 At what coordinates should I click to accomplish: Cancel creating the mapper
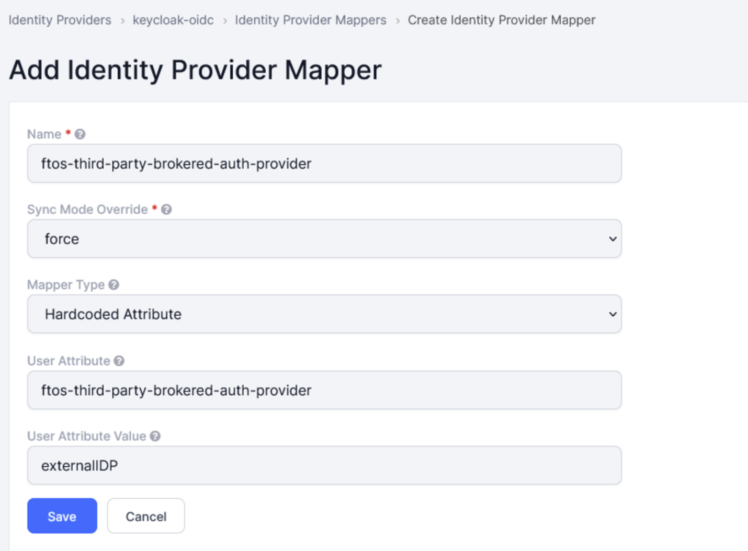coord(146,516)
